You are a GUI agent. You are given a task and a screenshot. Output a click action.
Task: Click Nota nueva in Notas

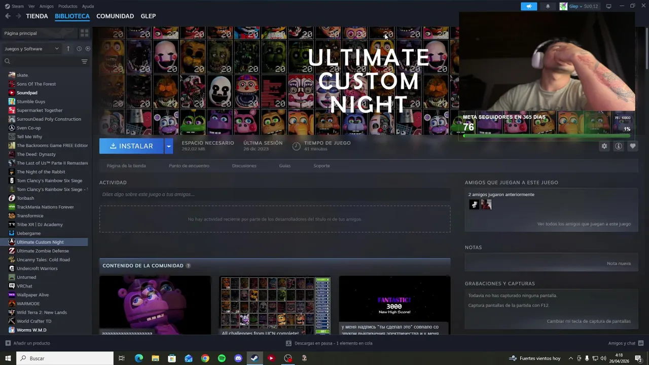619,264
